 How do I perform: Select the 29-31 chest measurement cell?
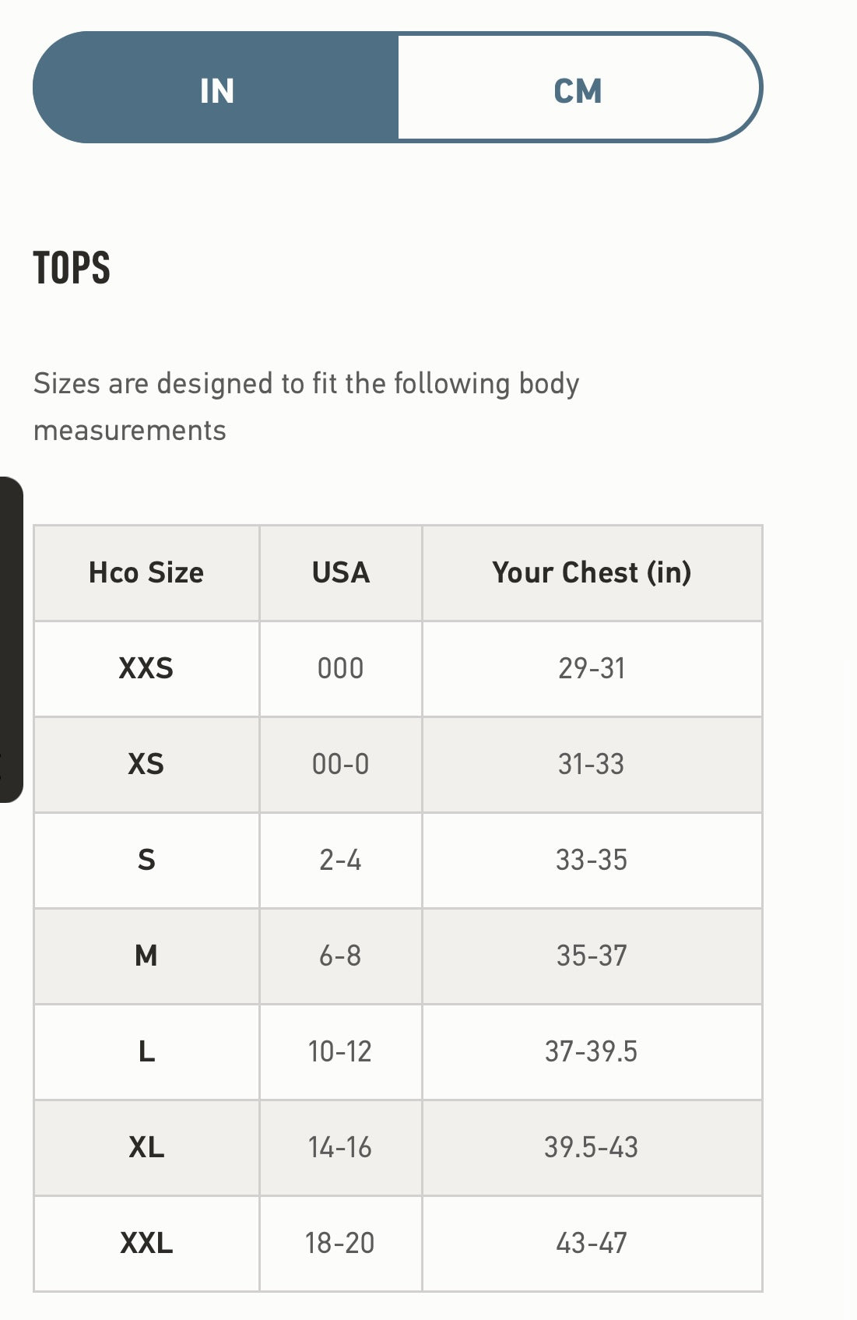[x=592, y=669]
